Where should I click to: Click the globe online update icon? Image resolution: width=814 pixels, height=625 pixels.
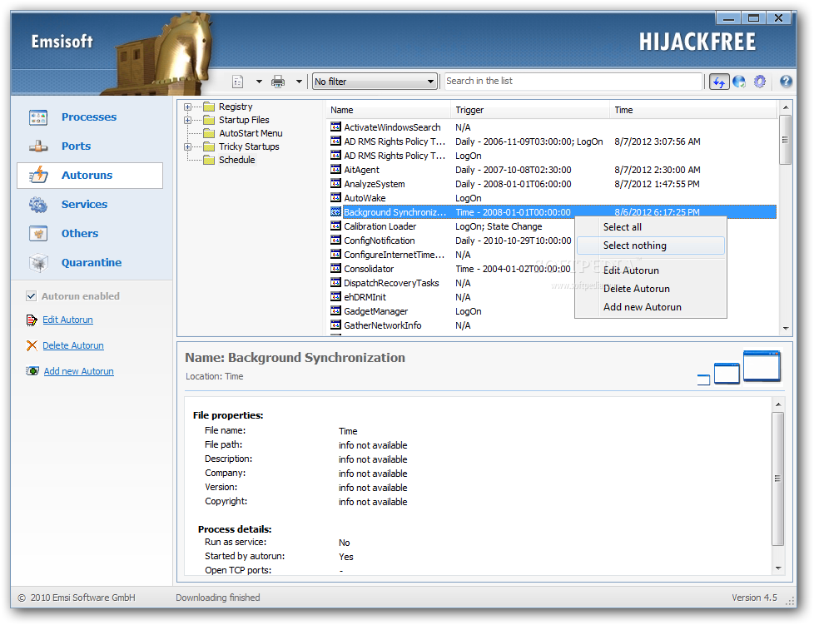739,82
